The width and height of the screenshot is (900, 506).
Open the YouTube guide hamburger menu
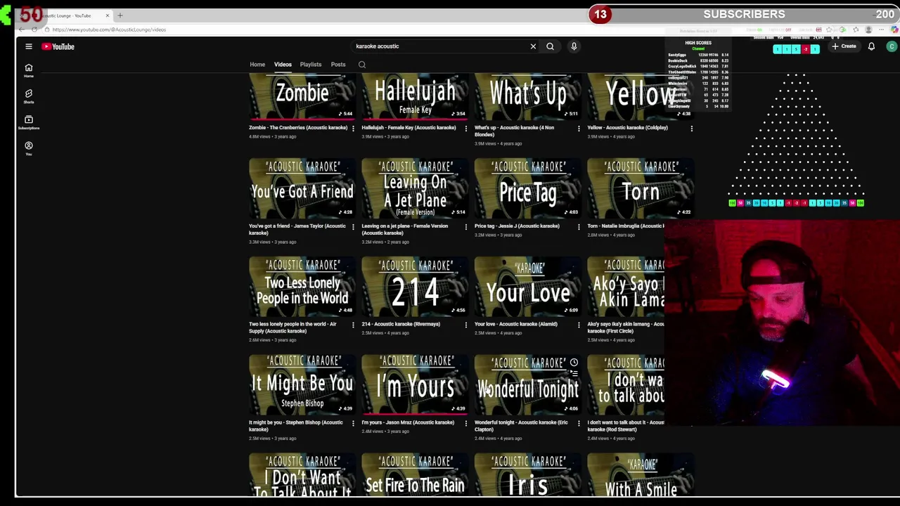click(29, 46)
